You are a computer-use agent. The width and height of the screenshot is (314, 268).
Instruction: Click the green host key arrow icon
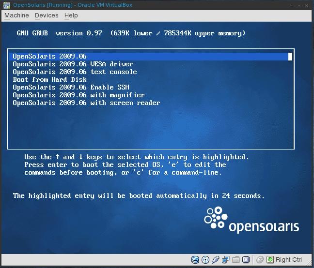pyautogui.click(x=270, y=260)
